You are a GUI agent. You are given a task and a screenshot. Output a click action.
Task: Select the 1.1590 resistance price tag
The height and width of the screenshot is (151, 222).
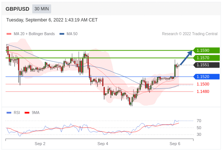click(206, 50)
